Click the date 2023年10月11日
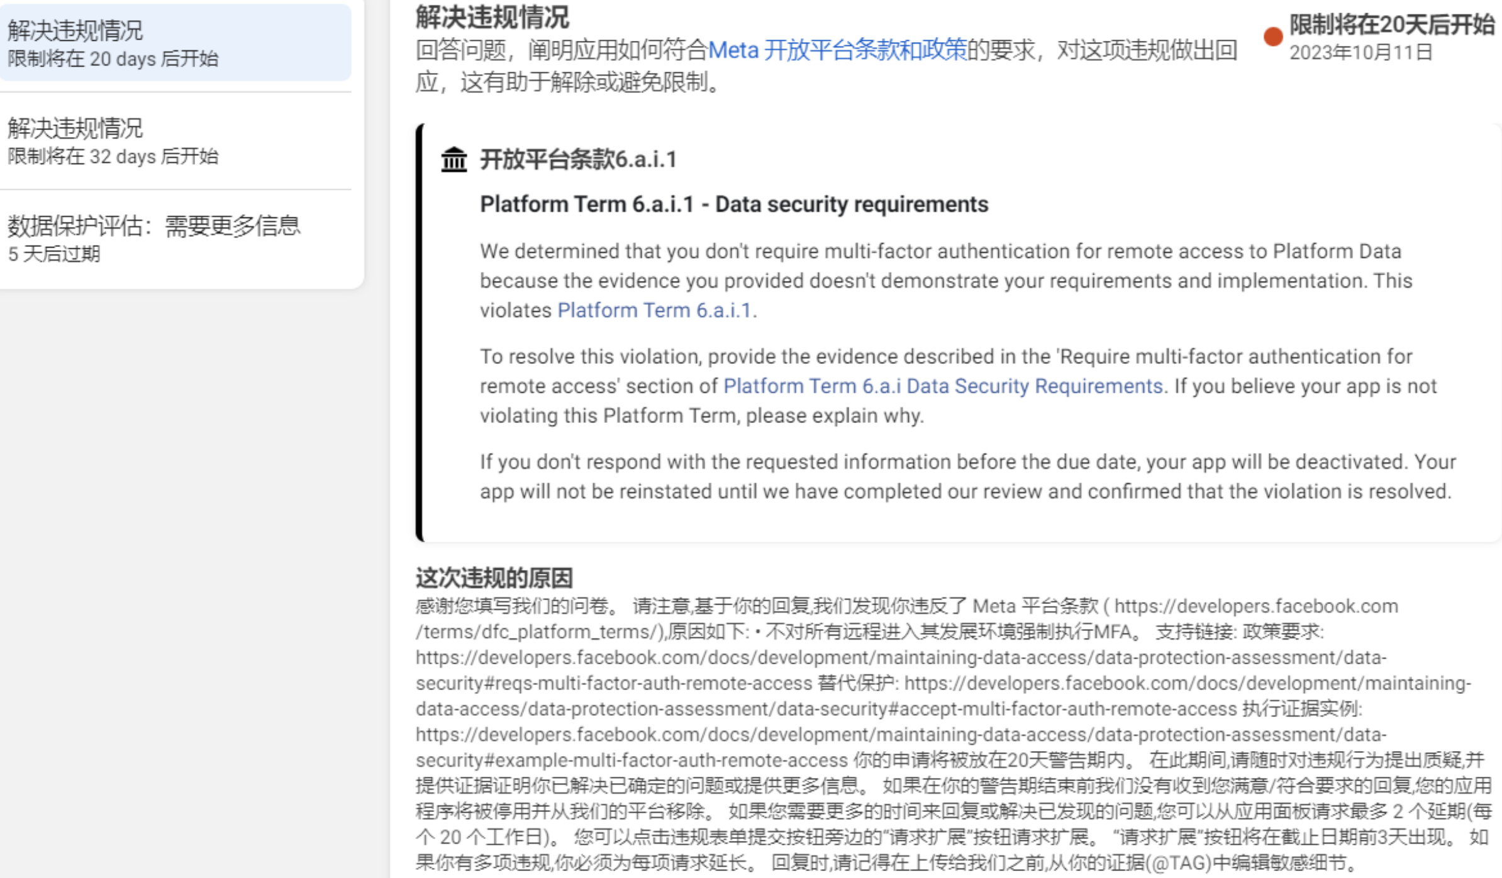1502x878 pixels. coord(1361,52)
